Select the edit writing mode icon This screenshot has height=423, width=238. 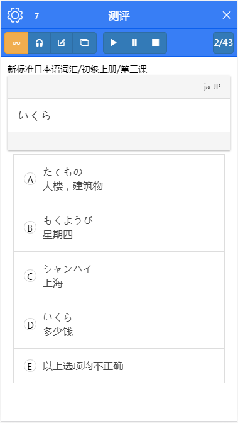pyautogui.click(x=62, y=43)
